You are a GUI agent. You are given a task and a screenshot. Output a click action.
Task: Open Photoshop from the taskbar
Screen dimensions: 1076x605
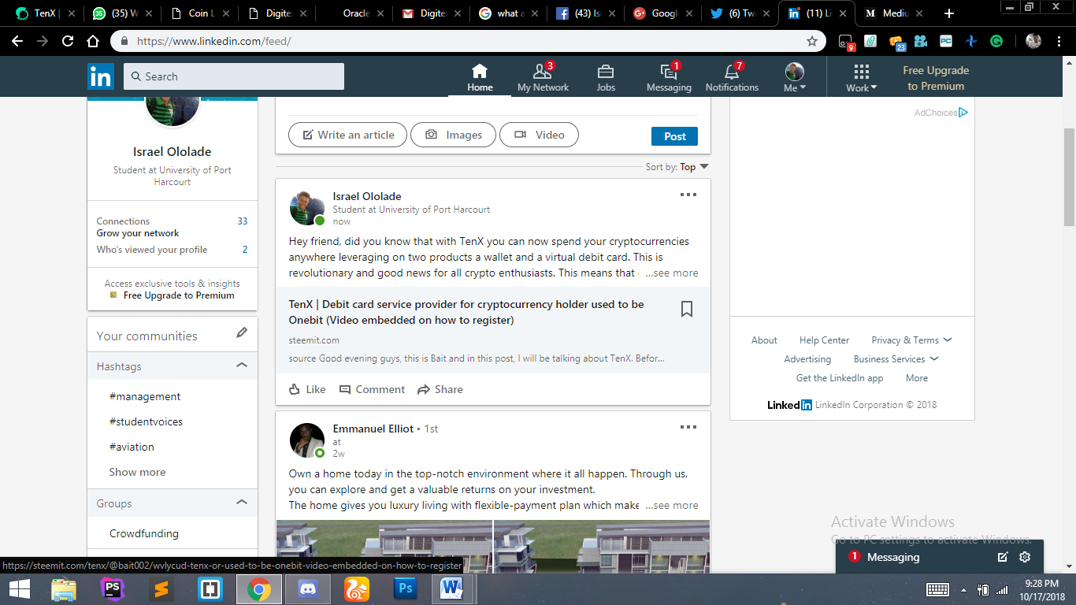point(406,588)
